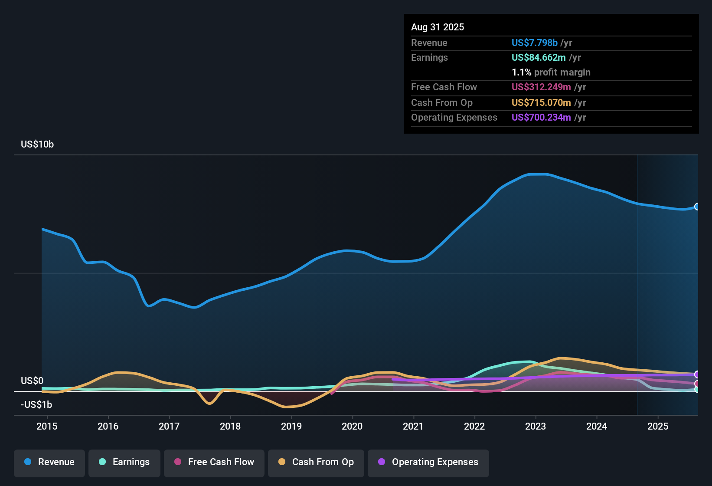Click the US$84.662m earnings value
The image size is (712, 486).
[539, 57]
